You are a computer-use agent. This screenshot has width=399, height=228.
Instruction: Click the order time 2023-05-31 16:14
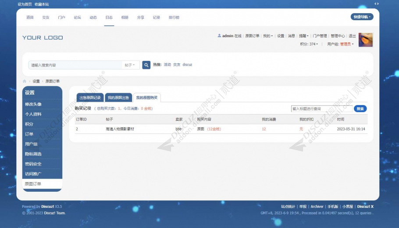(351, 129)
